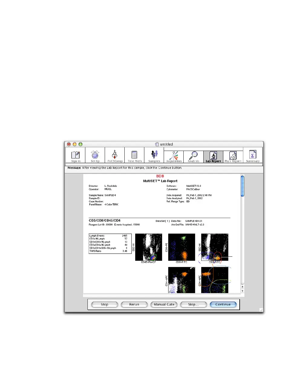Viewport: 305px width, 371px height.
Task: Zoom the untitled window with green button
Action: 80,144
